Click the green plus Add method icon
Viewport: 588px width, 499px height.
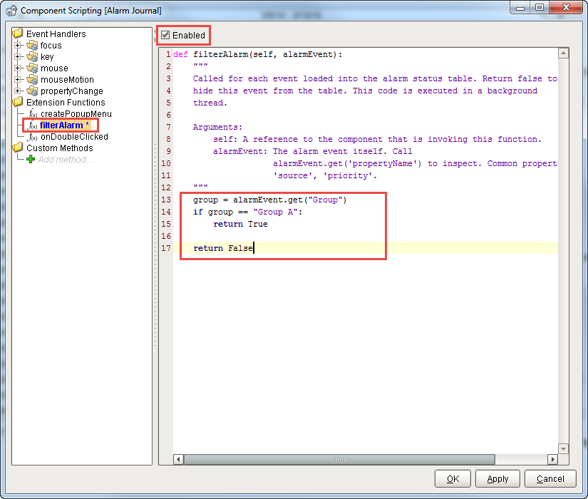[31, 160]
